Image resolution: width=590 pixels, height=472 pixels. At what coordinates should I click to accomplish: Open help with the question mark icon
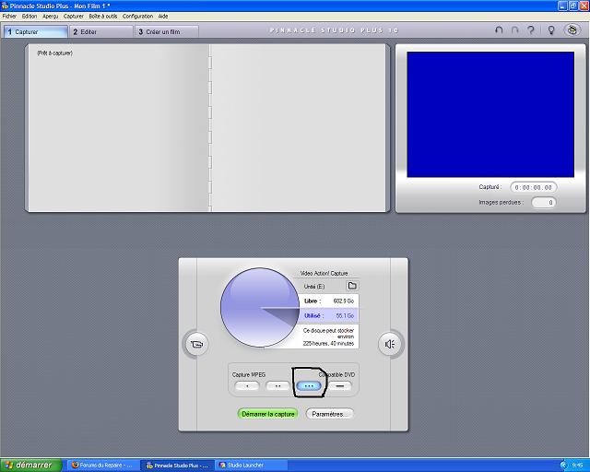[531, 30]
